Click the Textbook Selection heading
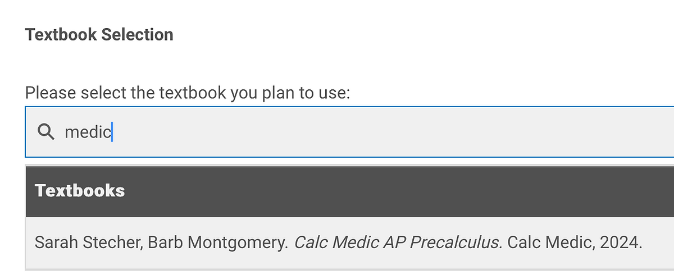Image resolution: width=674 pixels, height=275 pixels. [99, 35]
